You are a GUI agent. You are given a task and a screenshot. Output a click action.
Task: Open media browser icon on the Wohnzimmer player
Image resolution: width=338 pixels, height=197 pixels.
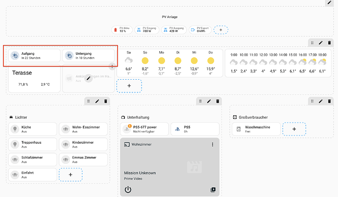point(213,190)
